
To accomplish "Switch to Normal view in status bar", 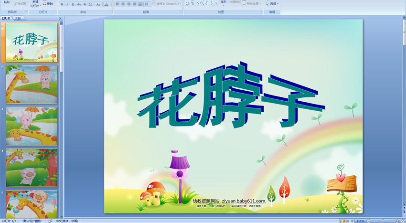I will pyautogui.click(x=343, y=221).
